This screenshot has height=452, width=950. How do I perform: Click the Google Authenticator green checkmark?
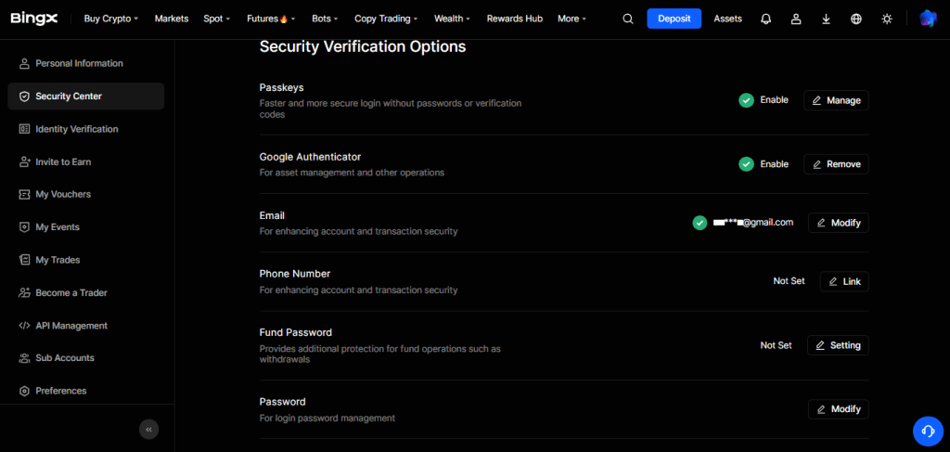click(747, 164)
